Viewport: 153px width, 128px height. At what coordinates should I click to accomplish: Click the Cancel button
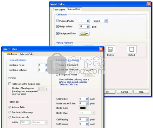[124, 92]
